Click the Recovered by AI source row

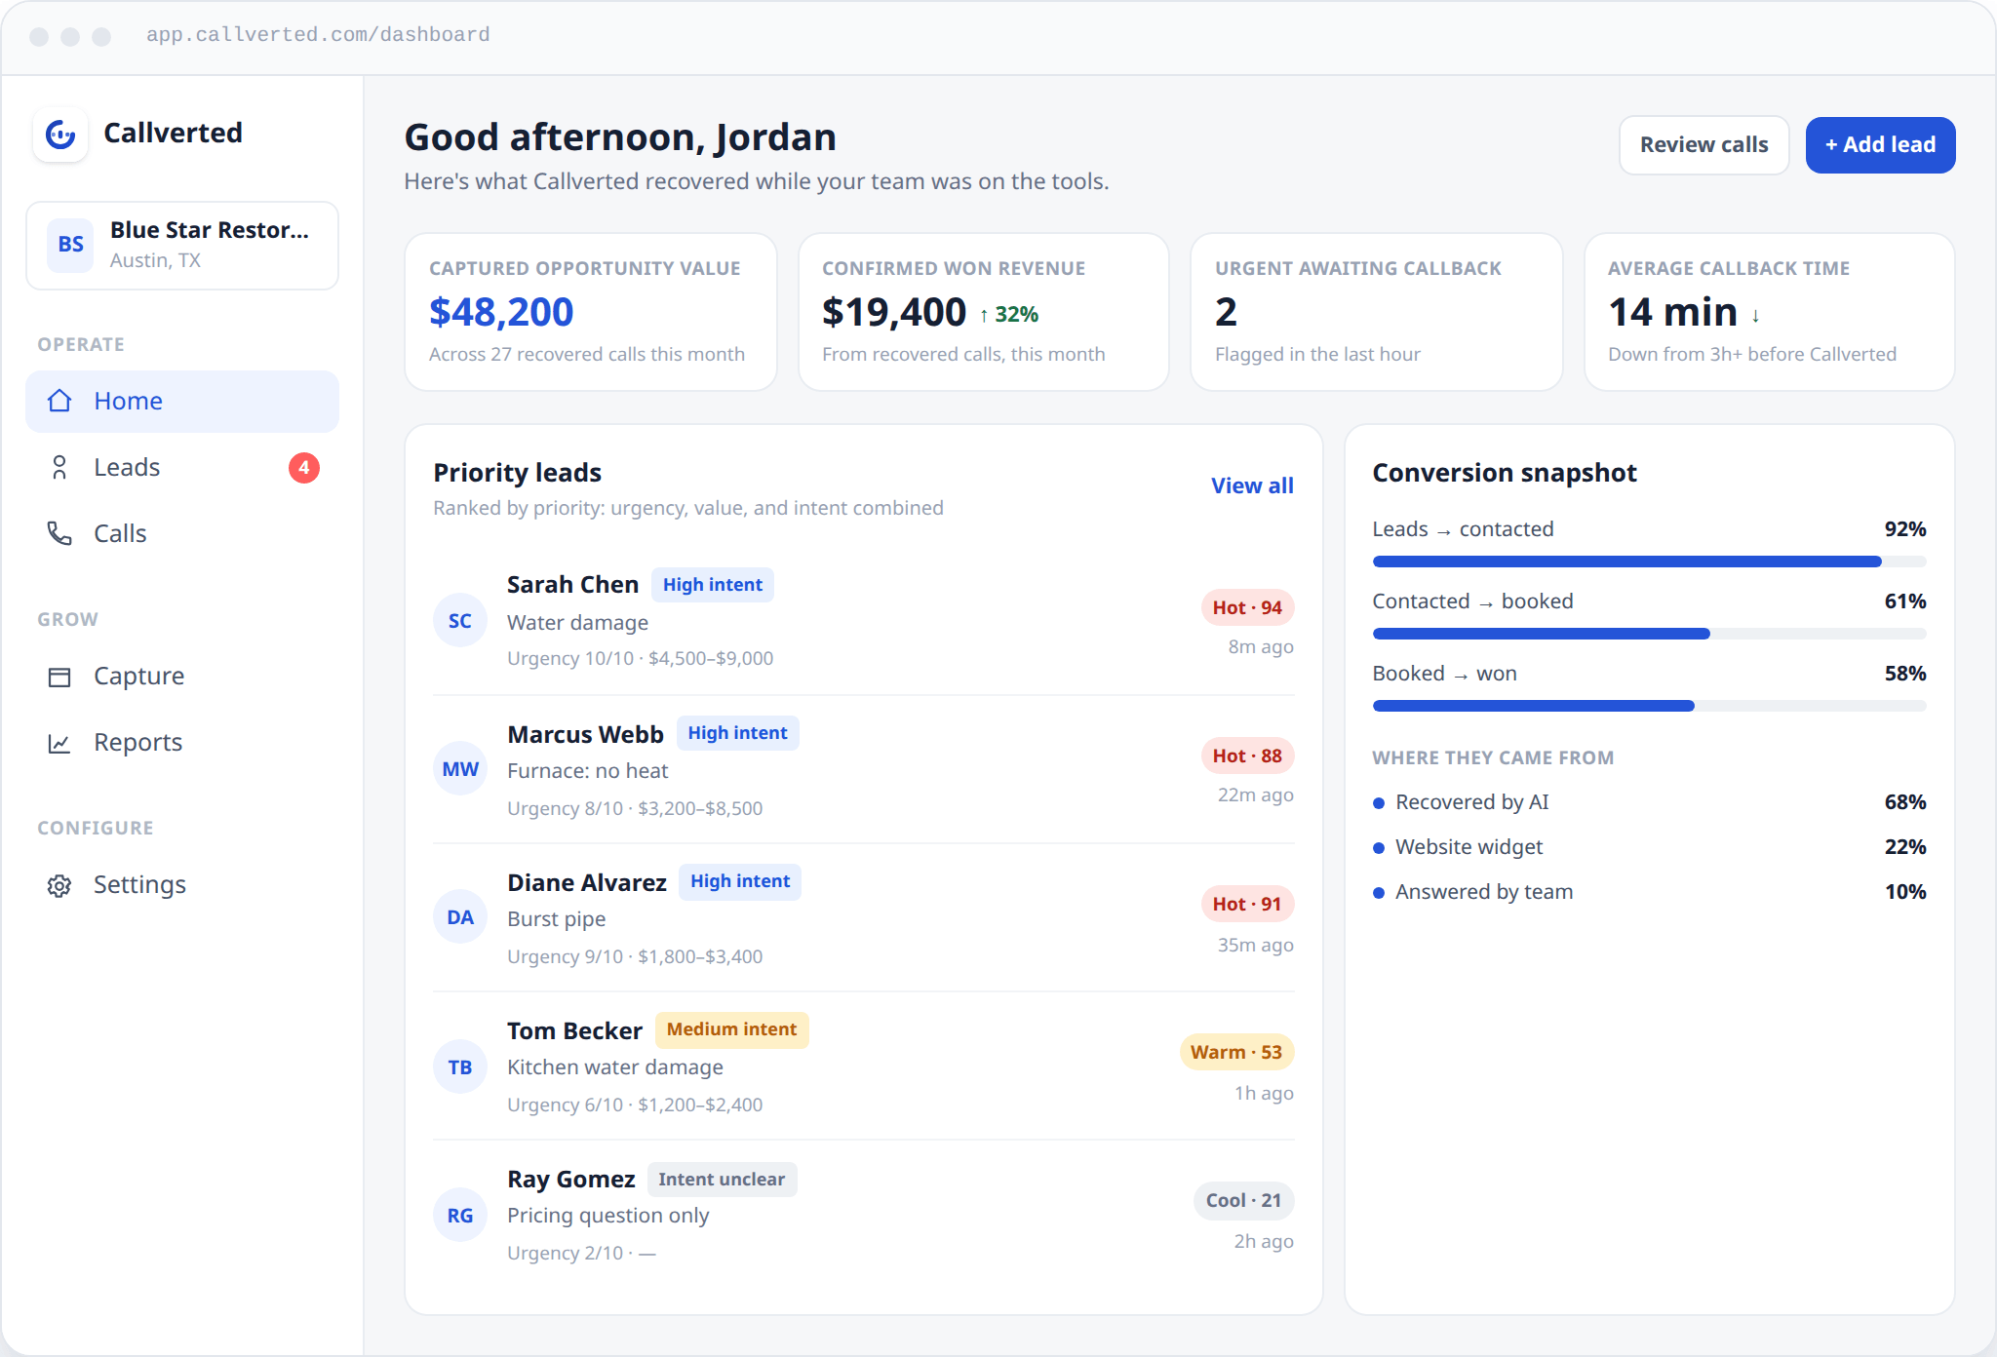[x=1649, y=802]
